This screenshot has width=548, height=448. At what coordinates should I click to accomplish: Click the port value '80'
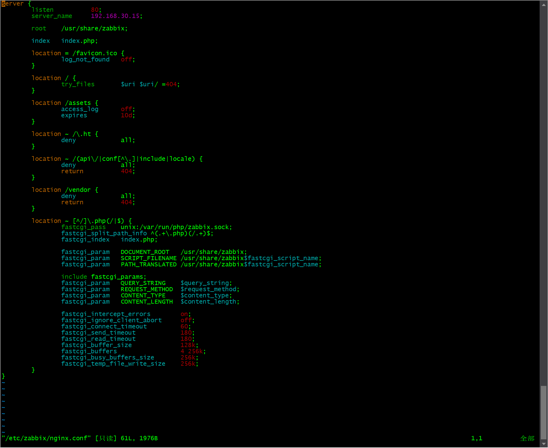click(x=95, y=10)
